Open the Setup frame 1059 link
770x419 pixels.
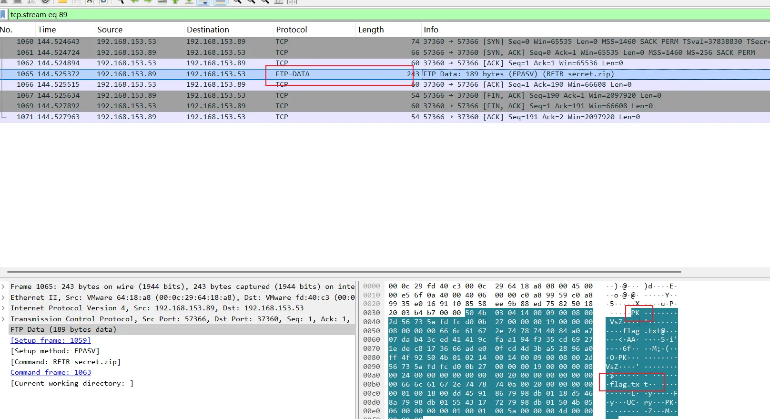click(51, 340)
